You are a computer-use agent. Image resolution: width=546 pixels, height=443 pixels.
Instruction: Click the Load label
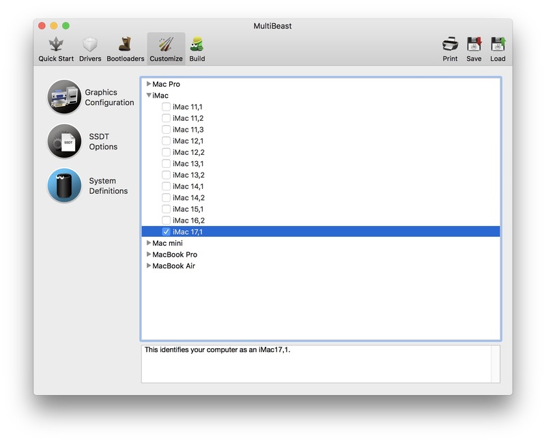coord(498,59)
